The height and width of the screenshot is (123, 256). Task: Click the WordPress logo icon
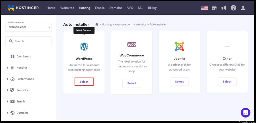[84, 47]
